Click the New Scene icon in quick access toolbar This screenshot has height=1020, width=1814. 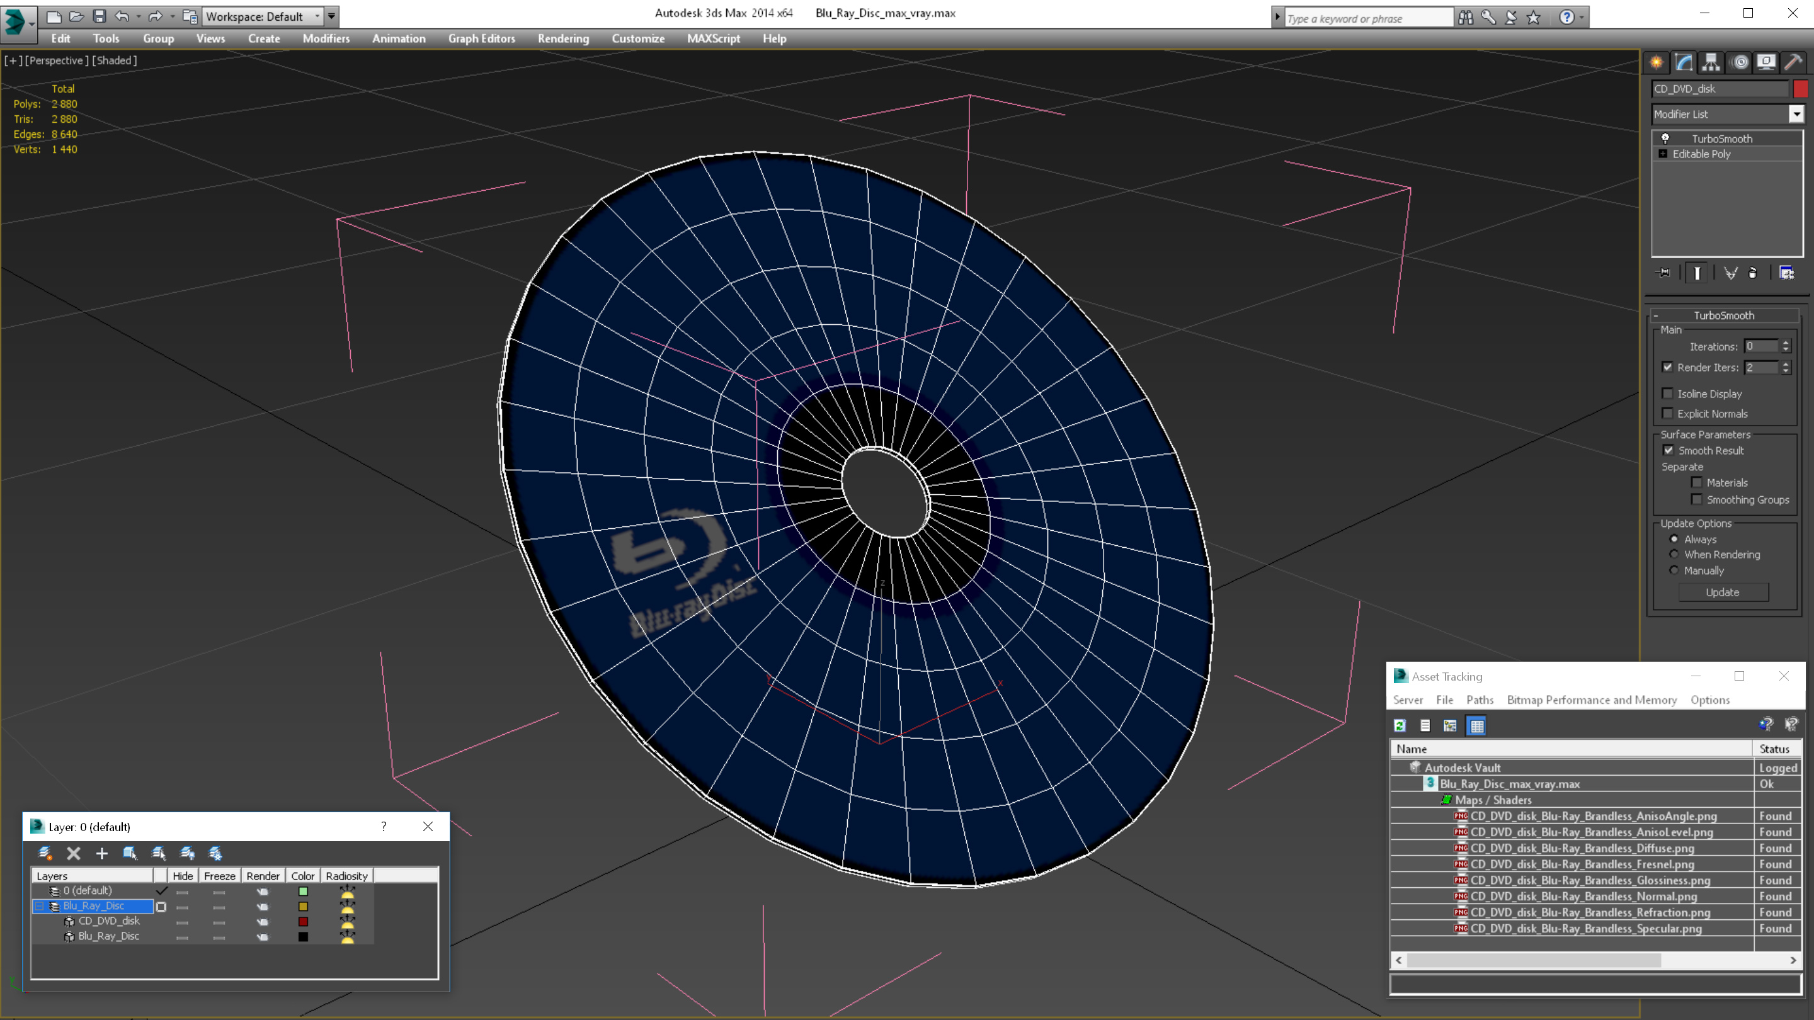pos(54,16)
